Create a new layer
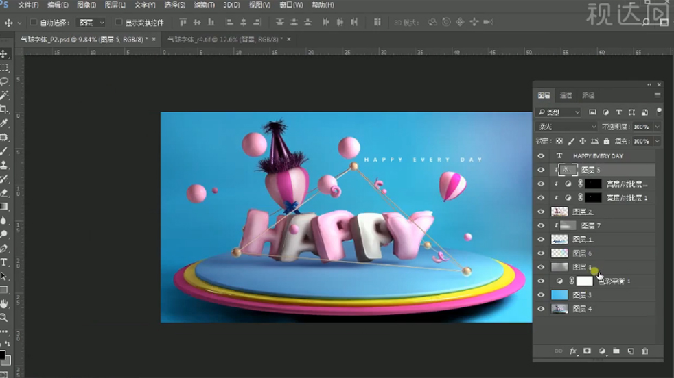674x378 pixels. pyautogui.click(x=631, y=351)
